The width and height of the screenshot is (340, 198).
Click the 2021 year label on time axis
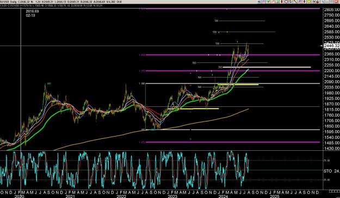click(70, 196)
